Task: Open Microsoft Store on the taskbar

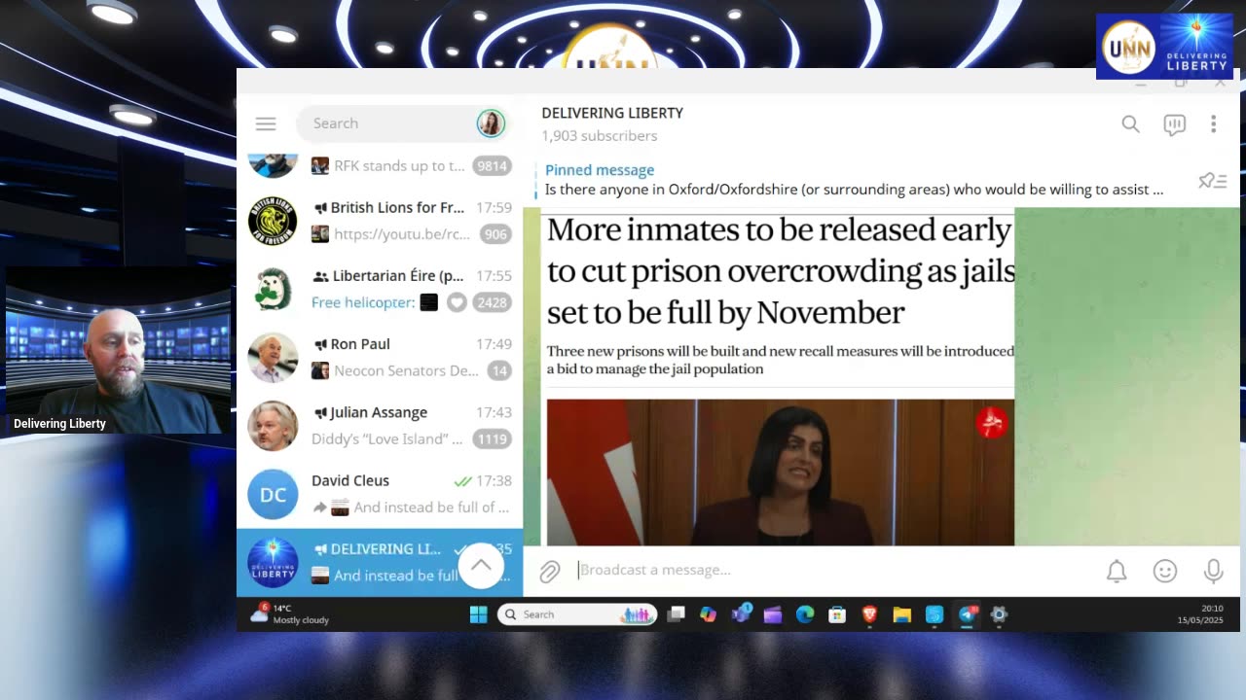Action: click(837, 614)
